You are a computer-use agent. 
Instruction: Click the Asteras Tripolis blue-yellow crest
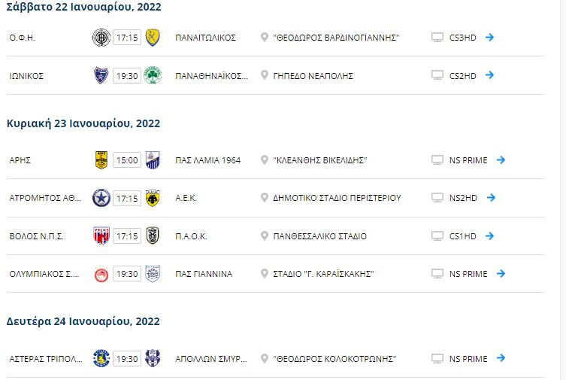pyautogui.click(x=101, y=359)
